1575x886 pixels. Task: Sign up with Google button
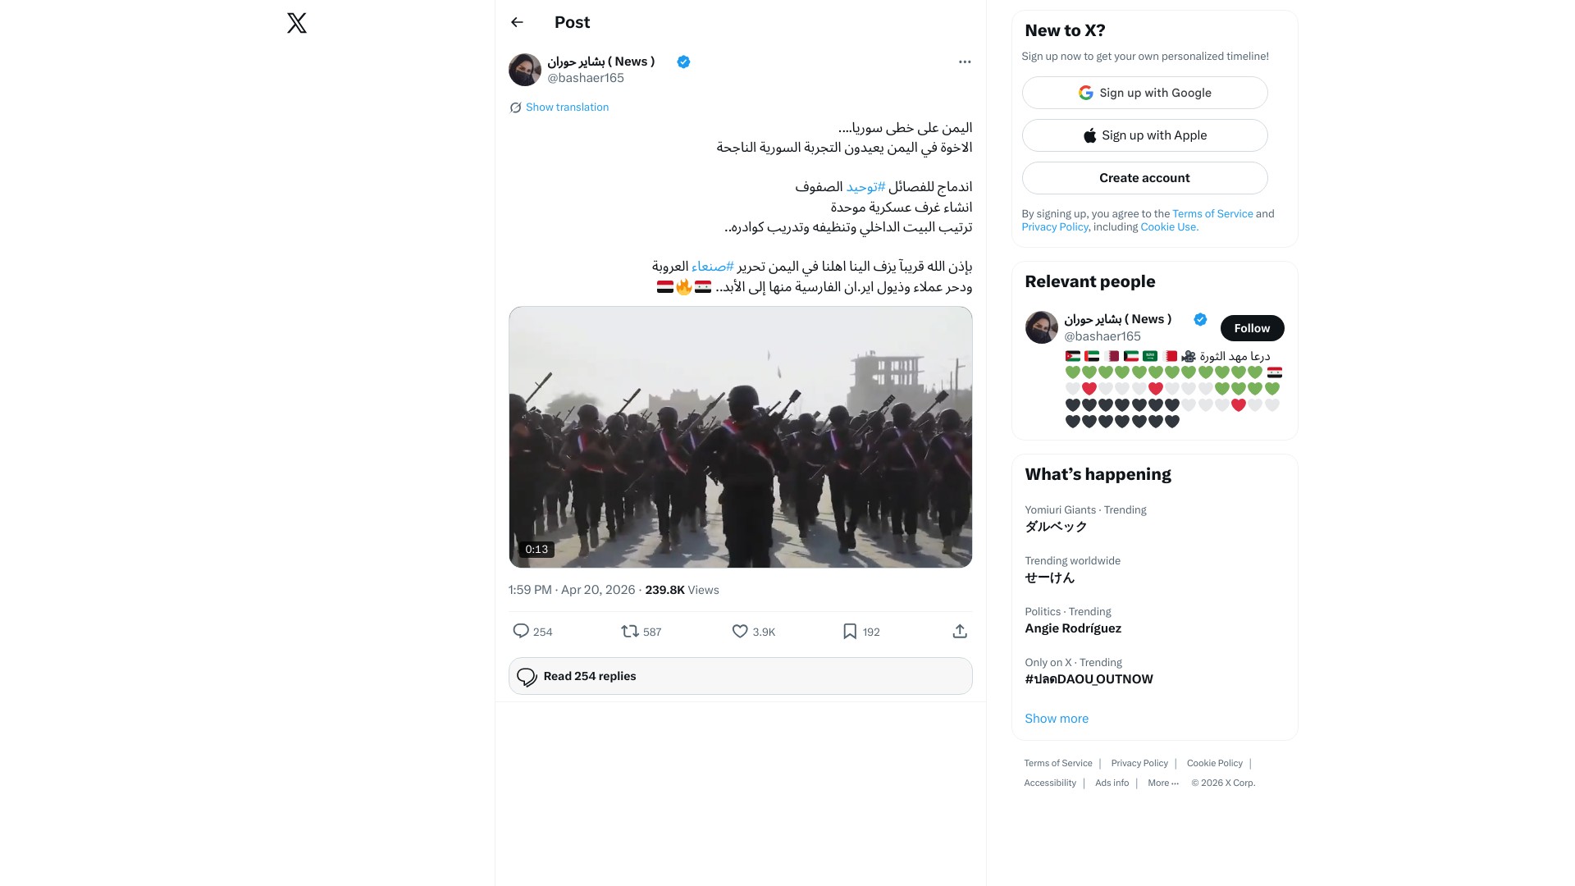[x=1144, y=93]
